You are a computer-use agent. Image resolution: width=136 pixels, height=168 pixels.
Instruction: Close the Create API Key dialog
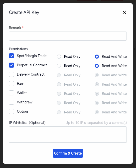pyautogui.click(x=124, y=12)
